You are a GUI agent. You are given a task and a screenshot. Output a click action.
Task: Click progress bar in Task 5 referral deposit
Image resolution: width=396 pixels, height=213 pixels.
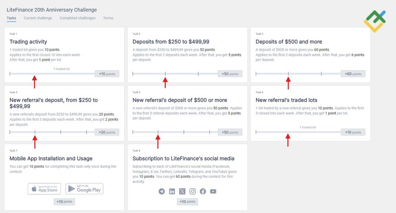[x=175, y=132]
